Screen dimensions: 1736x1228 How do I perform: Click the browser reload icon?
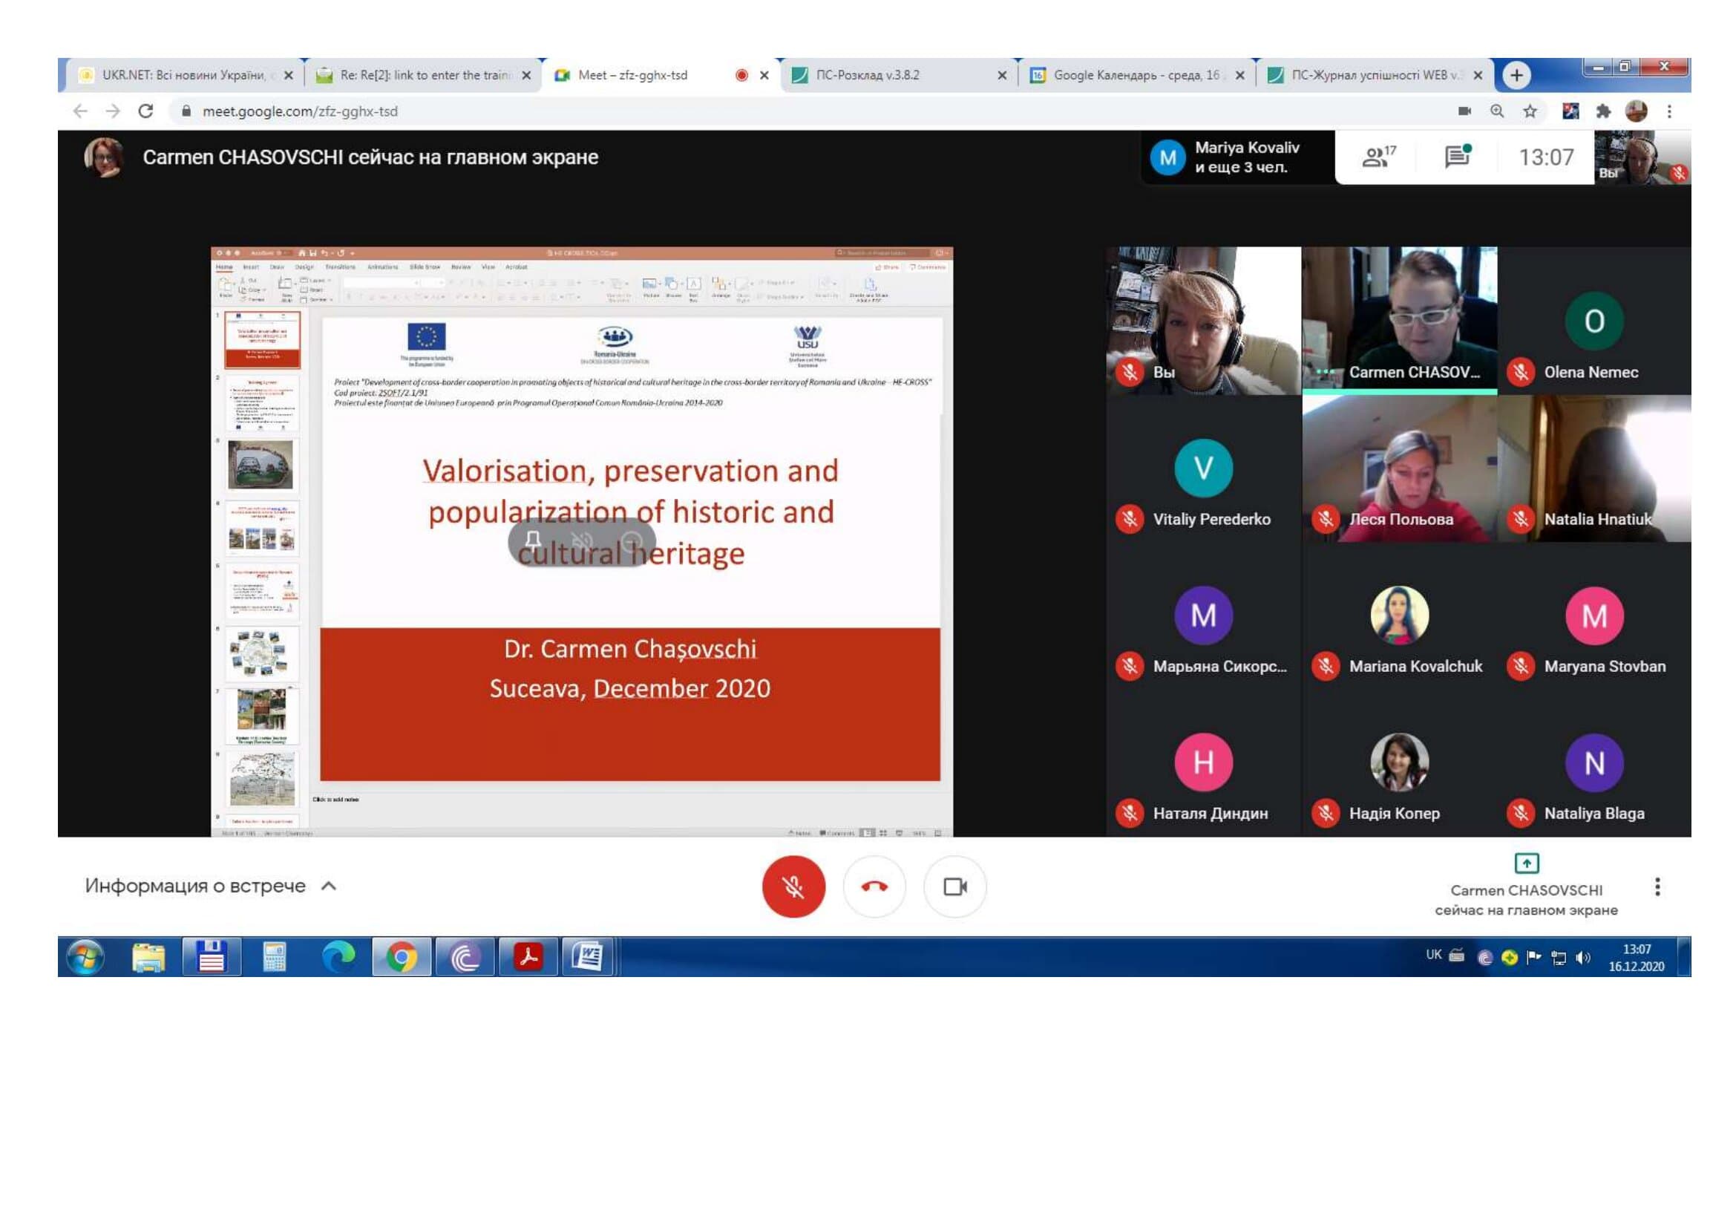click(146, 111)
